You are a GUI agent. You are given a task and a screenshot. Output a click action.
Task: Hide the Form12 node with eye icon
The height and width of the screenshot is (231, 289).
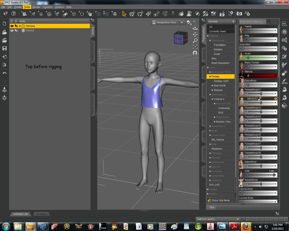pos(12,30)
